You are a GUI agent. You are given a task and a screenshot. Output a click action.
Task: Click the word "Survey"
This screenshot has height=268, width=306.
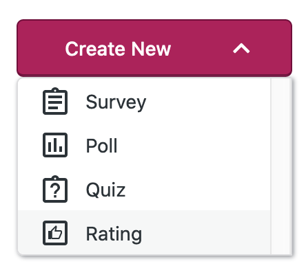click(116, 102)
